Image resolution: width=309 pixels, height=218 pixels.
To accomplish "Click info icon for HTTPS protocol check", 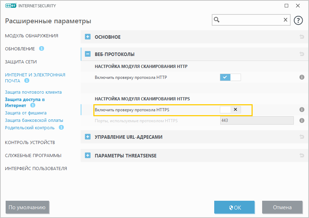I will point(302,110).
